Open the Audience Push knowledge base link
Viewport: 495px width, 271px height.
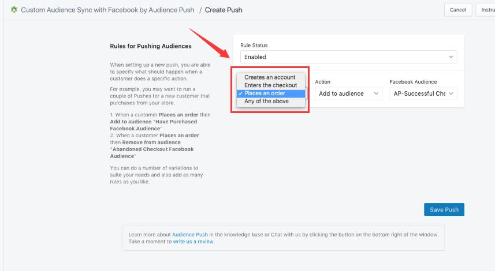[189, 235]
